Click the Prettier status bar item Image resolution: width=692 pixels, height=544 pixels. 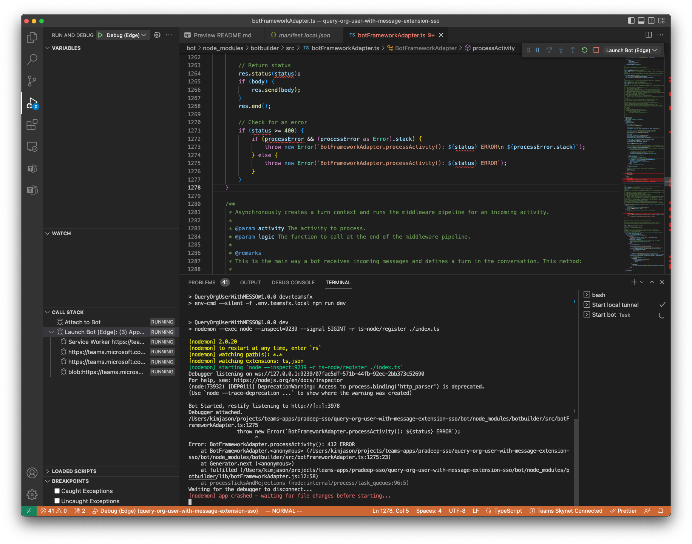(x=623, y=511)
